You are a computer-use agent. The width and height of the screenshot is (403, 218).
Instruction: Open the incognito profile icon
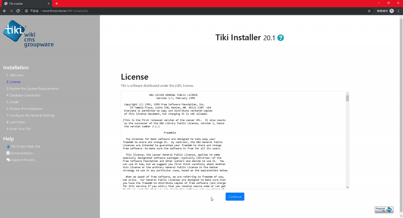[392, 11]
